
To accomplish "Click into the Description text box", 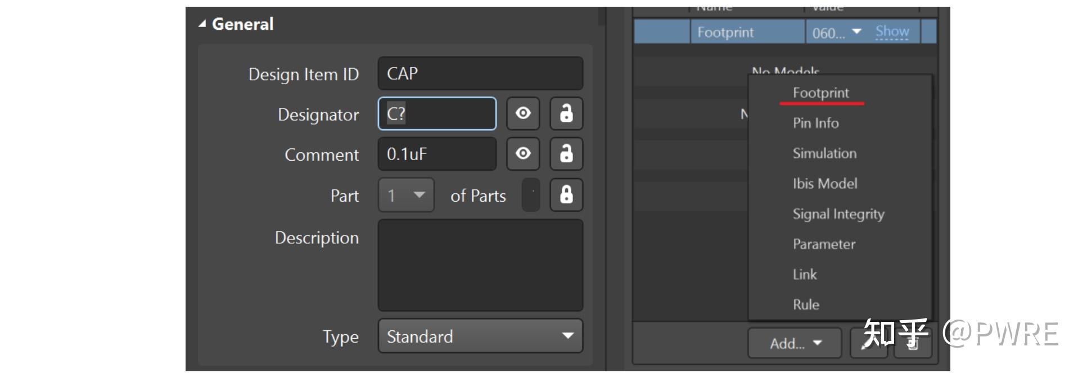I will (480, 265).
